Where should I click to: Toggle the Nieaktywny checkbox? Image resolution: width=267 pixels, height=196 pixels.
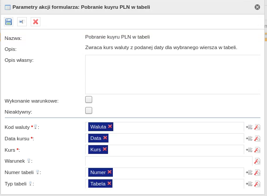click(89, 110)
